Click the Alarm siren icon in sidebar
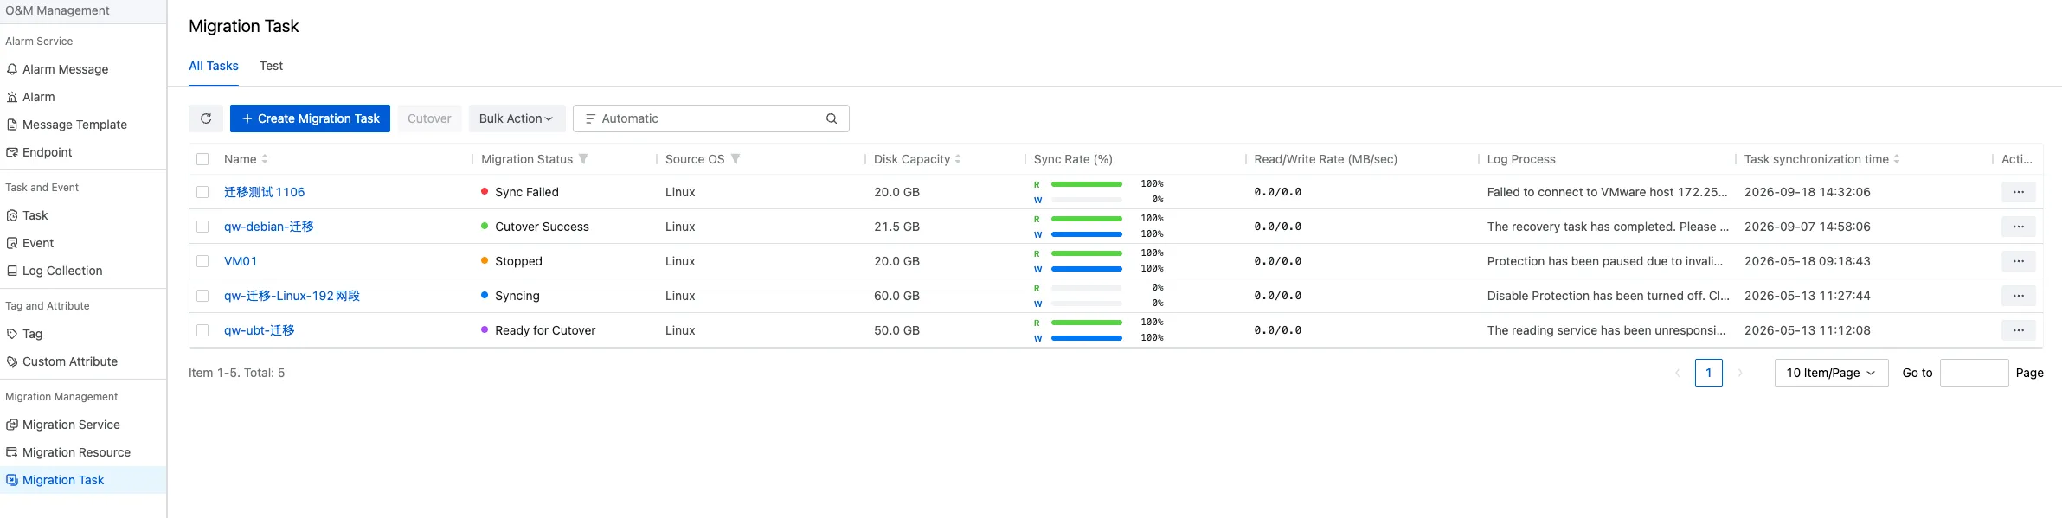The image size is (2062, 518). (12, 97)
